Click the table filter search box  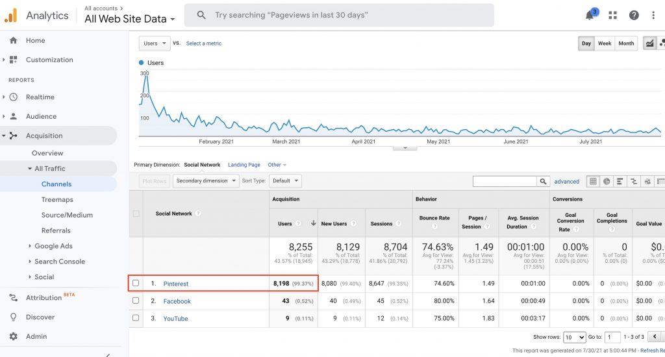[x=505, y=182]
